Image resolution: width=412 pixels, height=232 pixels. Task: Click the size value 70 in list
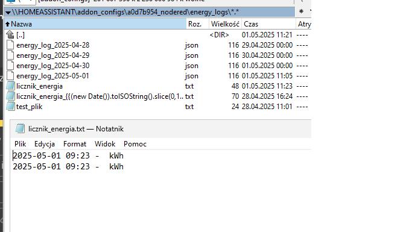(x=235, y=96)
